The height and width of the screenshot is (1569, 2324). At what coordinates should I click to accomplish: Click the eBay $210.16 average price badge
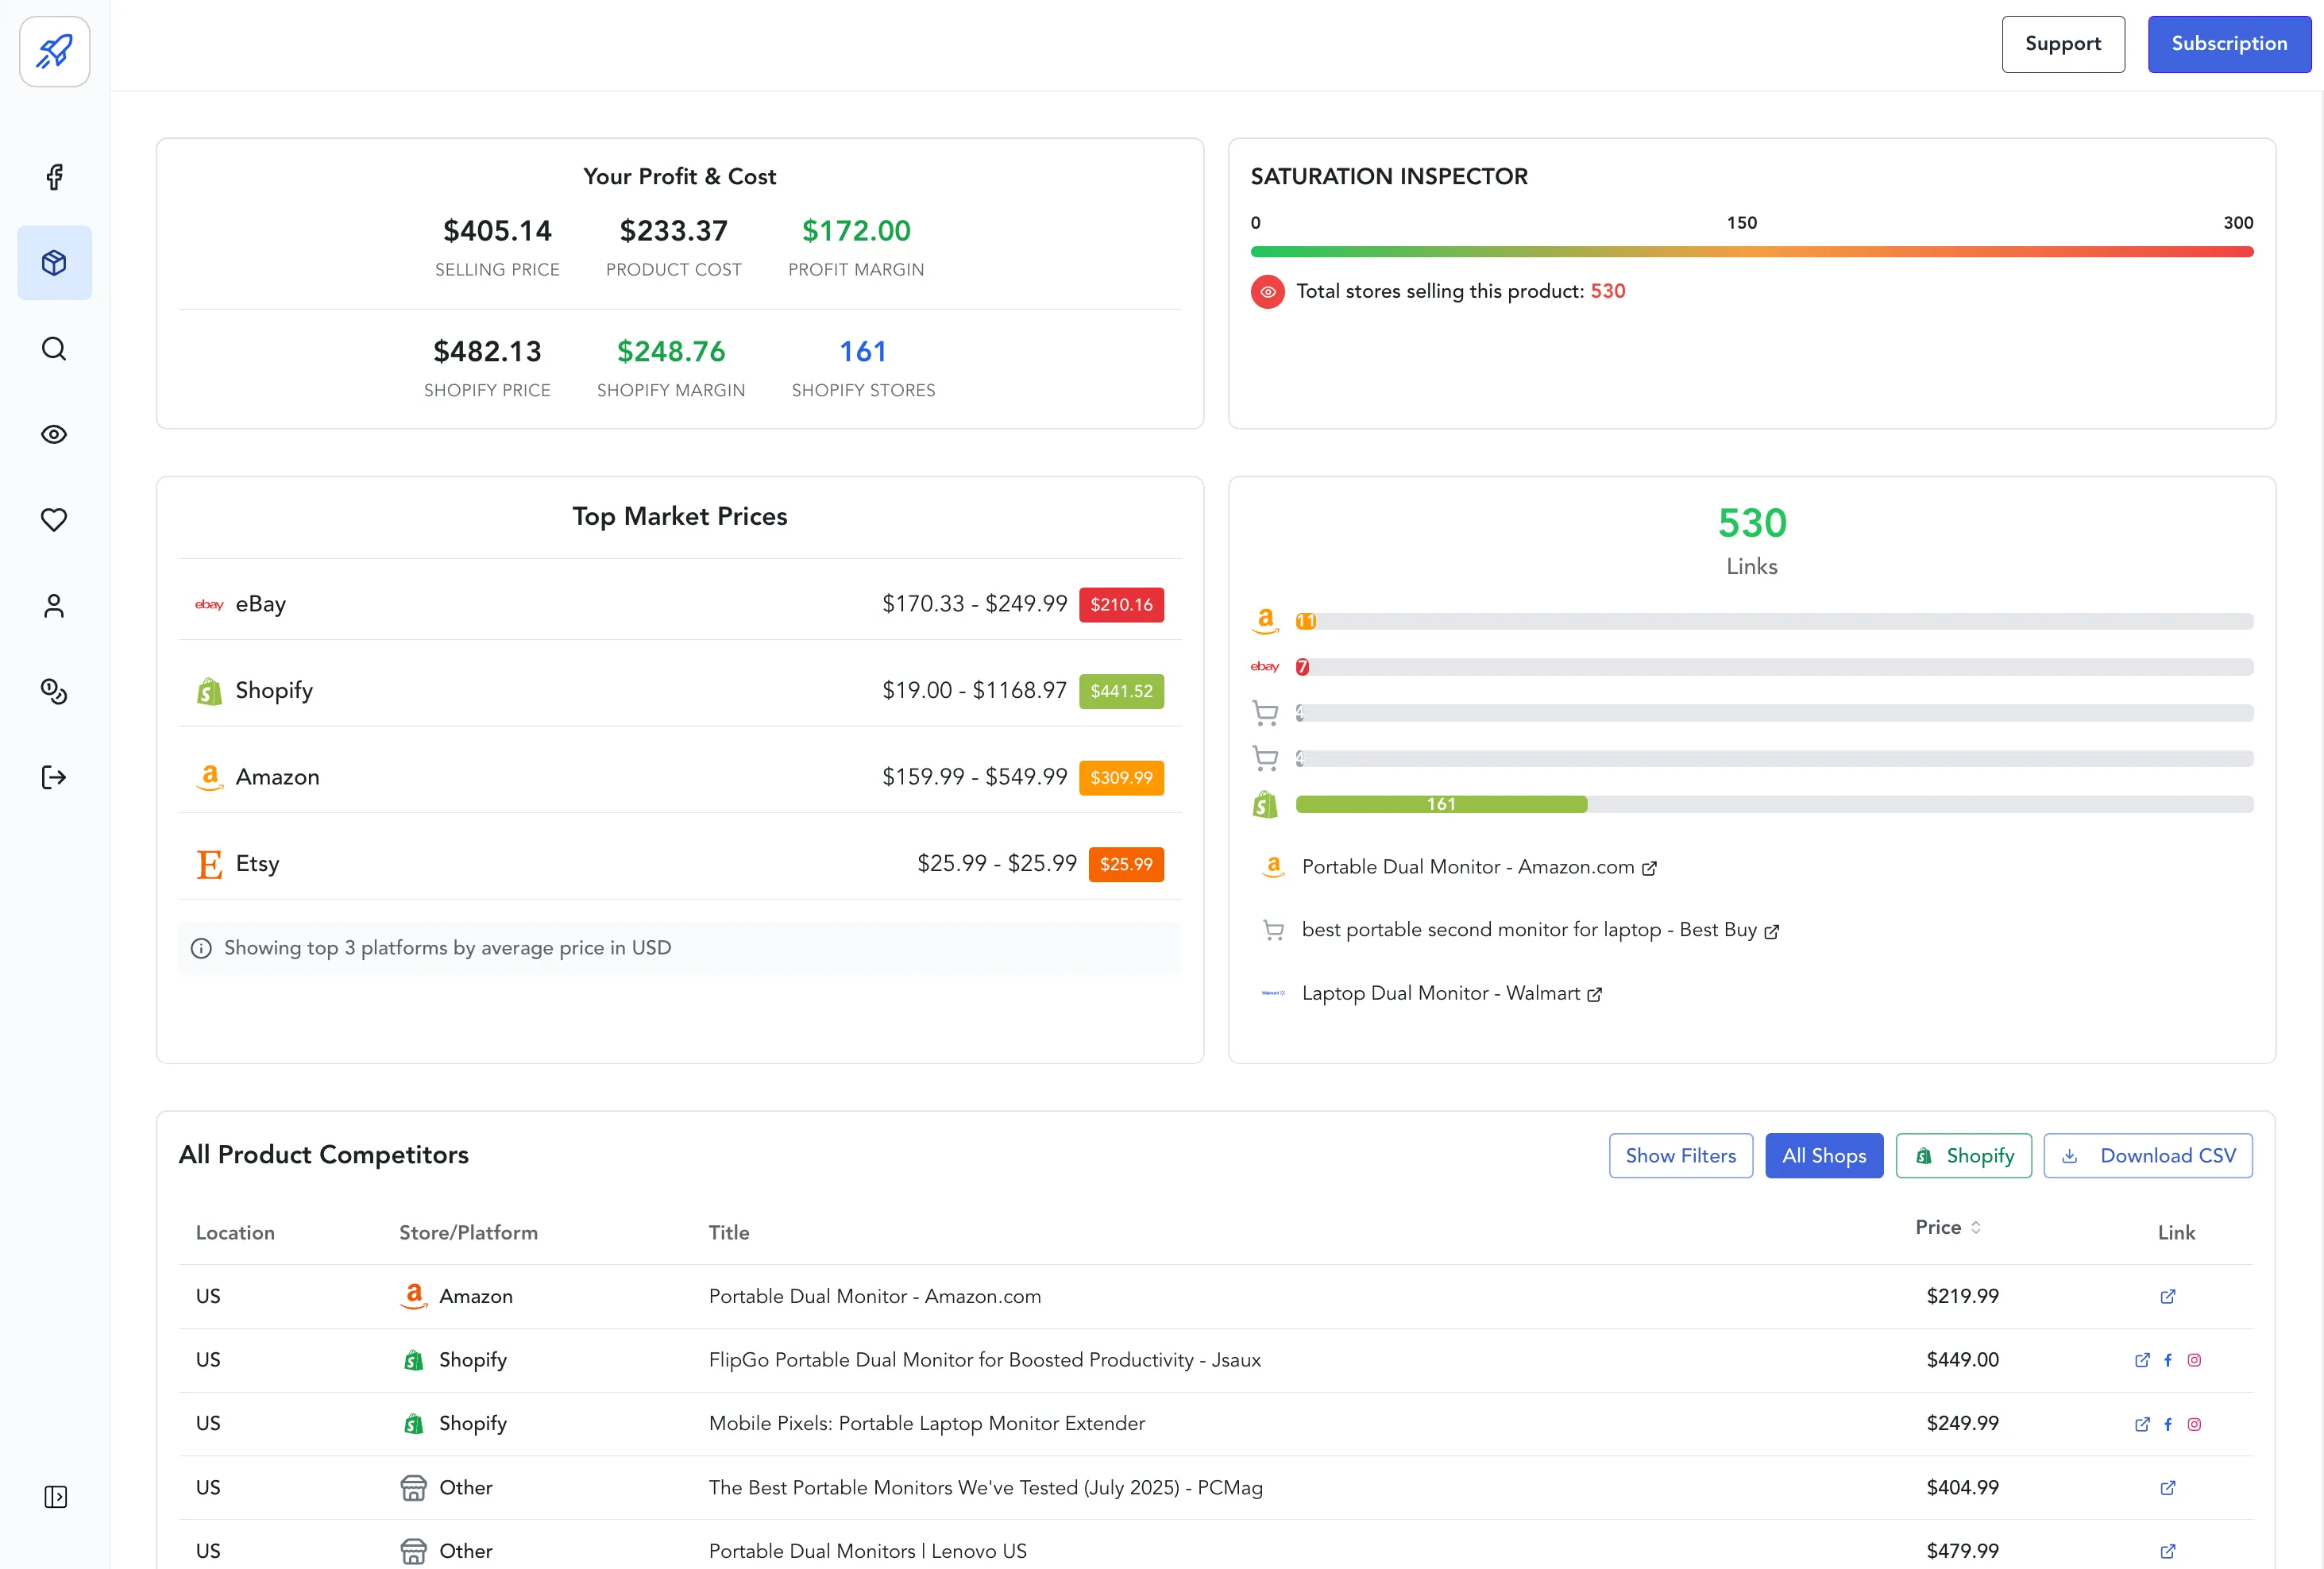click(1121, 605)
